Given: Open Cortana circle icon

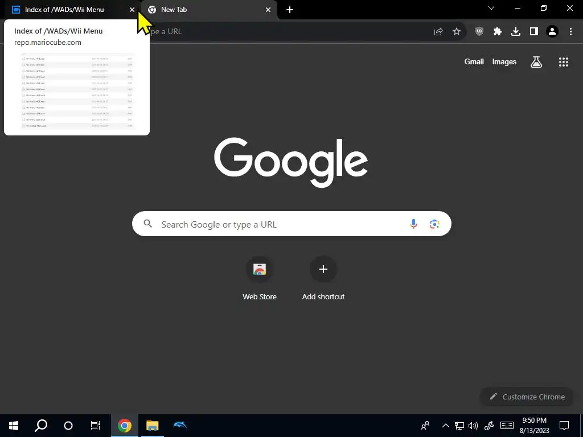Looking at the screenshot, I should [x=68, y=426].
